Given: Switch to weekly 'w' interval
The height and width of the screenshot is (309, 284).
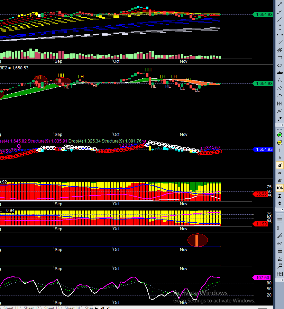Looking at the screenshot, I should pyautogui.click(x=280, y=173).
